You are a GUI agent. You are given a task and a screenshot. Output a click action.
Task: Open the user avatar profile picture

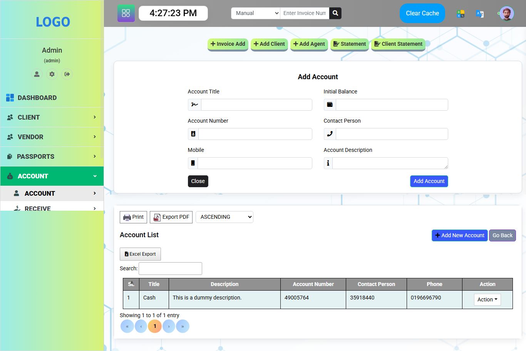pyautogui.click(x=507, y=13)
